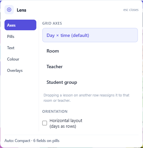Click the esc closes hint
The height and width of the screenshot is (148, 143).
coord(131,10)
